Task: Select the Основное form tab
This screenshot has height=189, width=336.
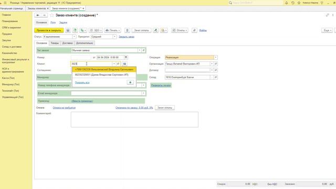Action: (41, 43)
